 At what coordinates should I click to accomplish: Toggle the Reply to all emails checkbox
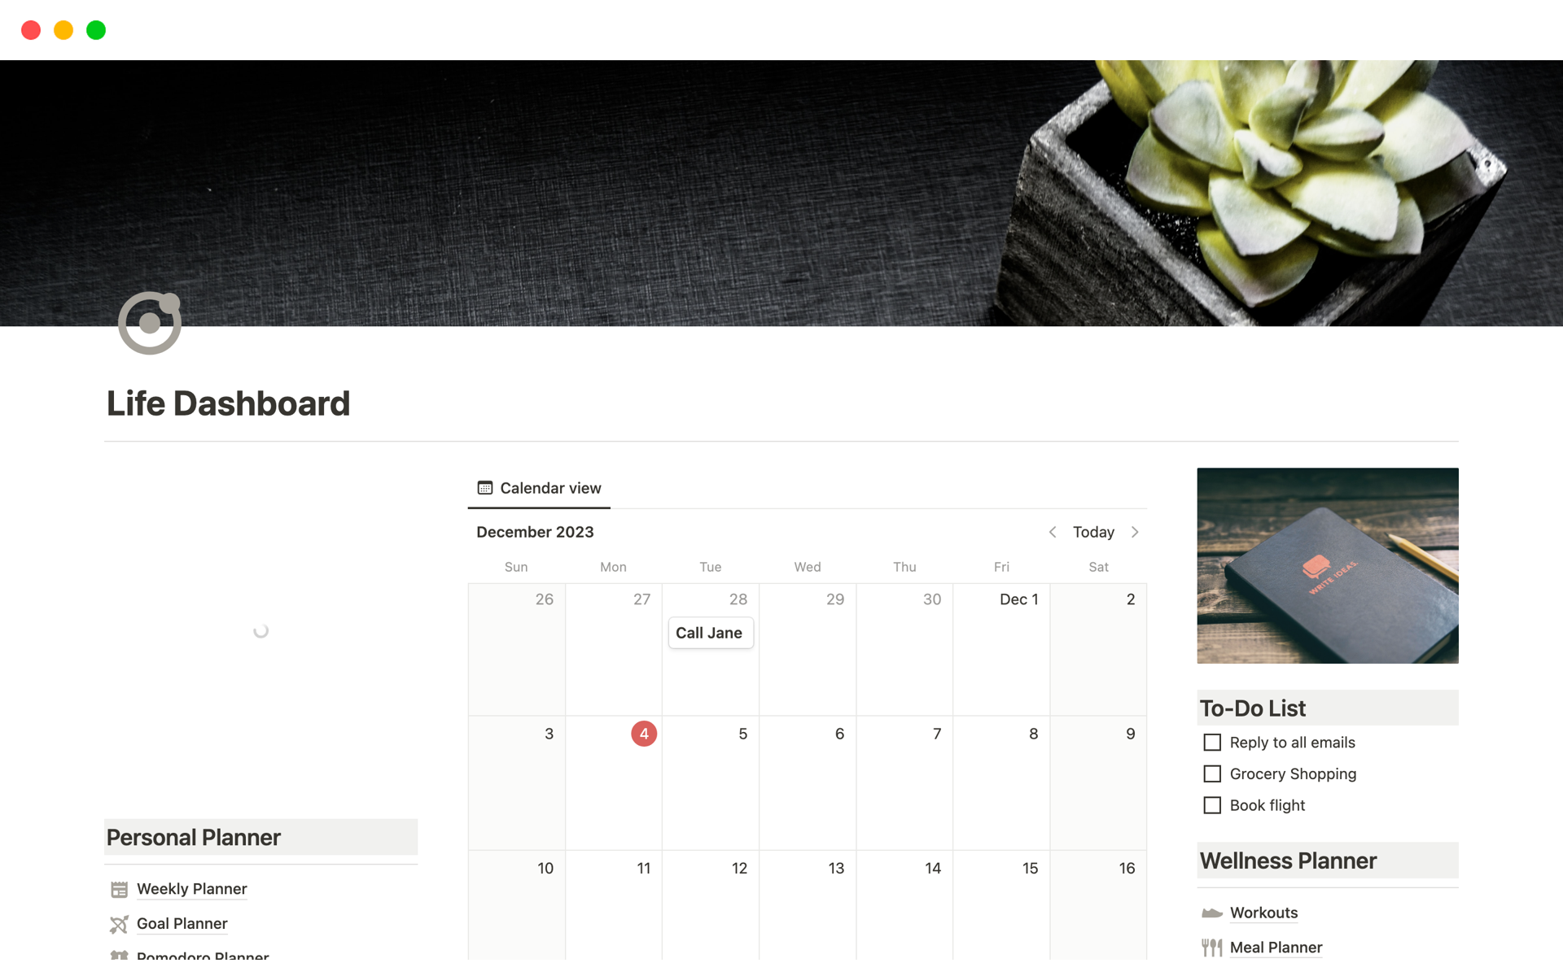click(1213, 742)
